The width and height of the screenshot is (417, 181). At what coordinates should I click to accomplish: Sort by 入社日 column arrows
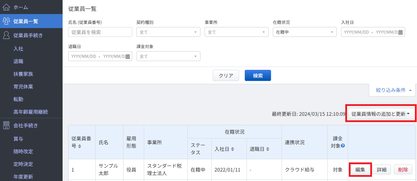tap(232, 149)
